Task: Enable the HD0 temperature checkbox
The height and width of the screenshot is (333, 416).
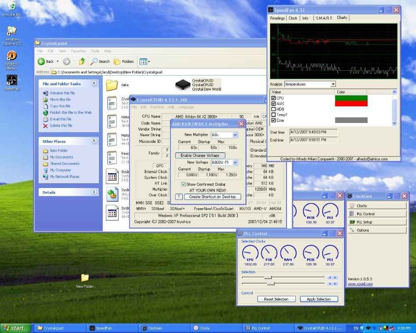Action: 274,109
